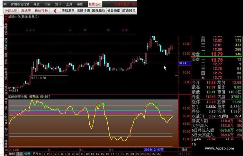Click the 操盘版面 toolbar button
The image size is (243, 156).
click(x=114, y=11)
